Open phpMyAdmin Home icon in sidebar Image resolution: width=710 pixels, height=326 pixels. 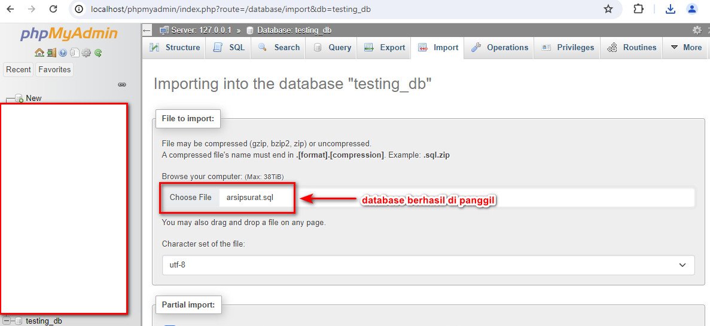[x=39, y=53]
